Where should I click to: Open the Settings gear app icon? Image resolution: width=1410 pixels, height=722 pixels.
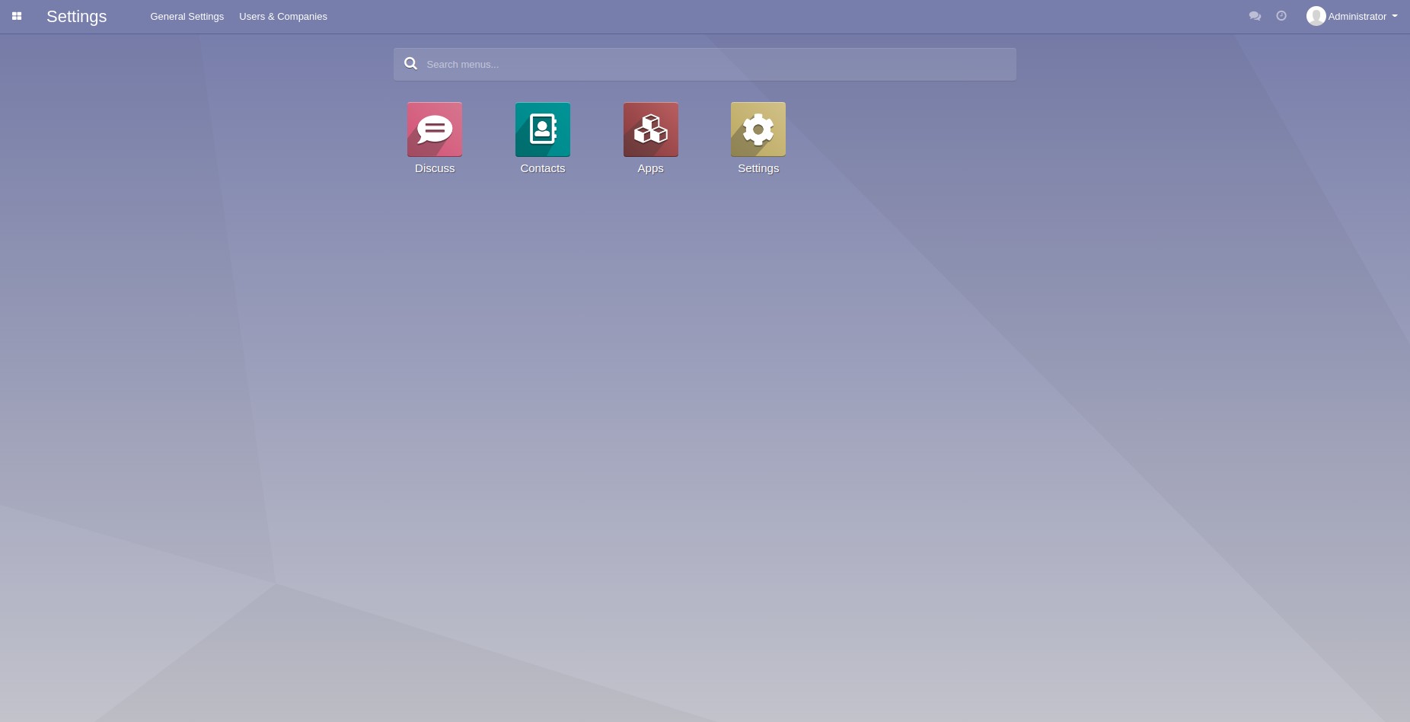[x=758, y=129]
